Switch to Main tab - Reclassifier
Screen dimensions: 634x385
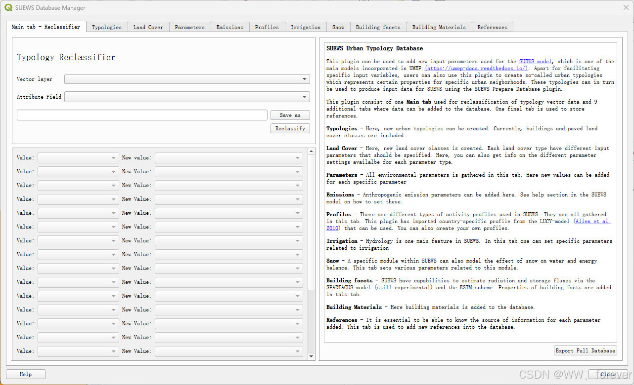point(46,27)
